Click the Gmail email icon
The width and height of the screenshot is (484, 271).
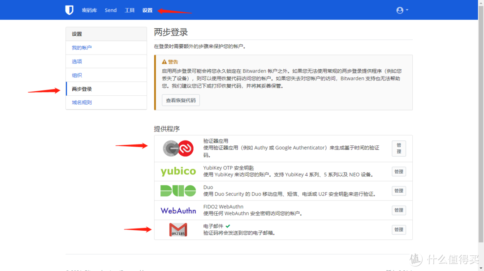(178, 229)
